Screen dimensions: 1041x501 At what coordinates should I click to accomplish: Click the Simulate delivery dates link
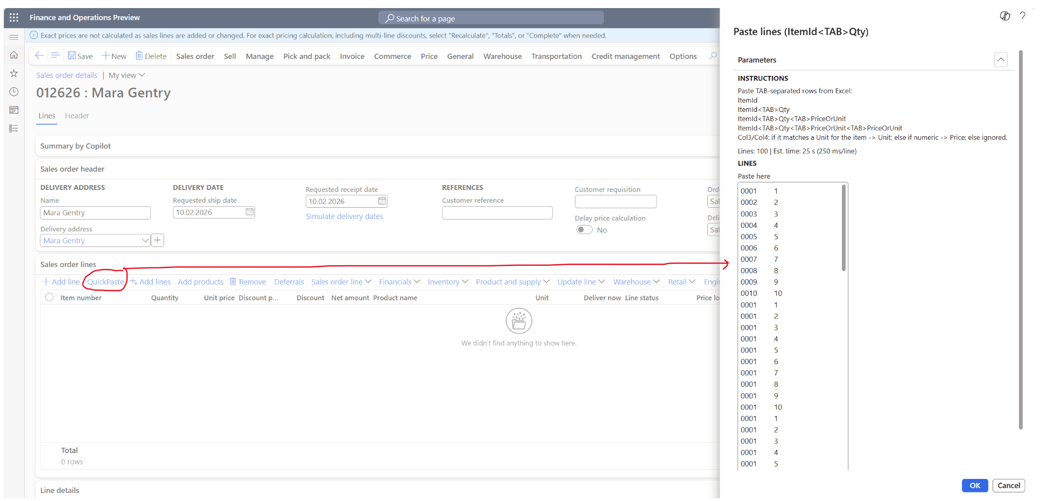pos(344,216)
